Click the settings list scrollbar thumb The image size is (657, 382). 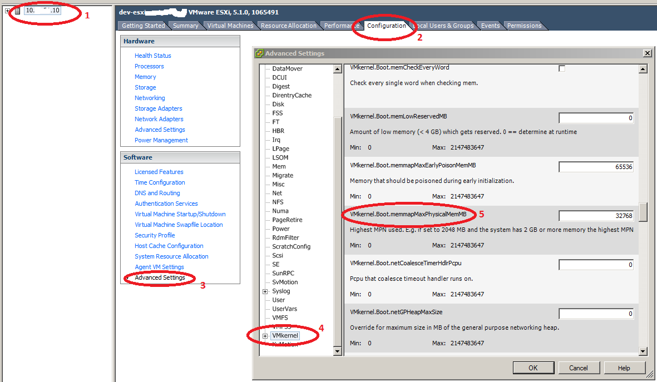pos(643,212)
